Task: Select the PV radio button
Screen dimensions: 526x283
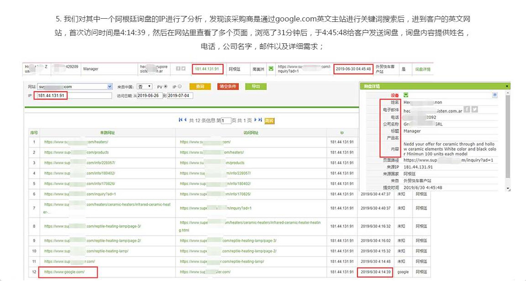Action: click(x=166, y=86)
